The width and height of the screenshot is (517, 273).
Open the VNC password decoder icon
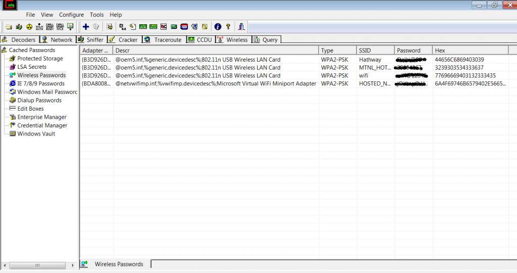[x=164, y=27]
